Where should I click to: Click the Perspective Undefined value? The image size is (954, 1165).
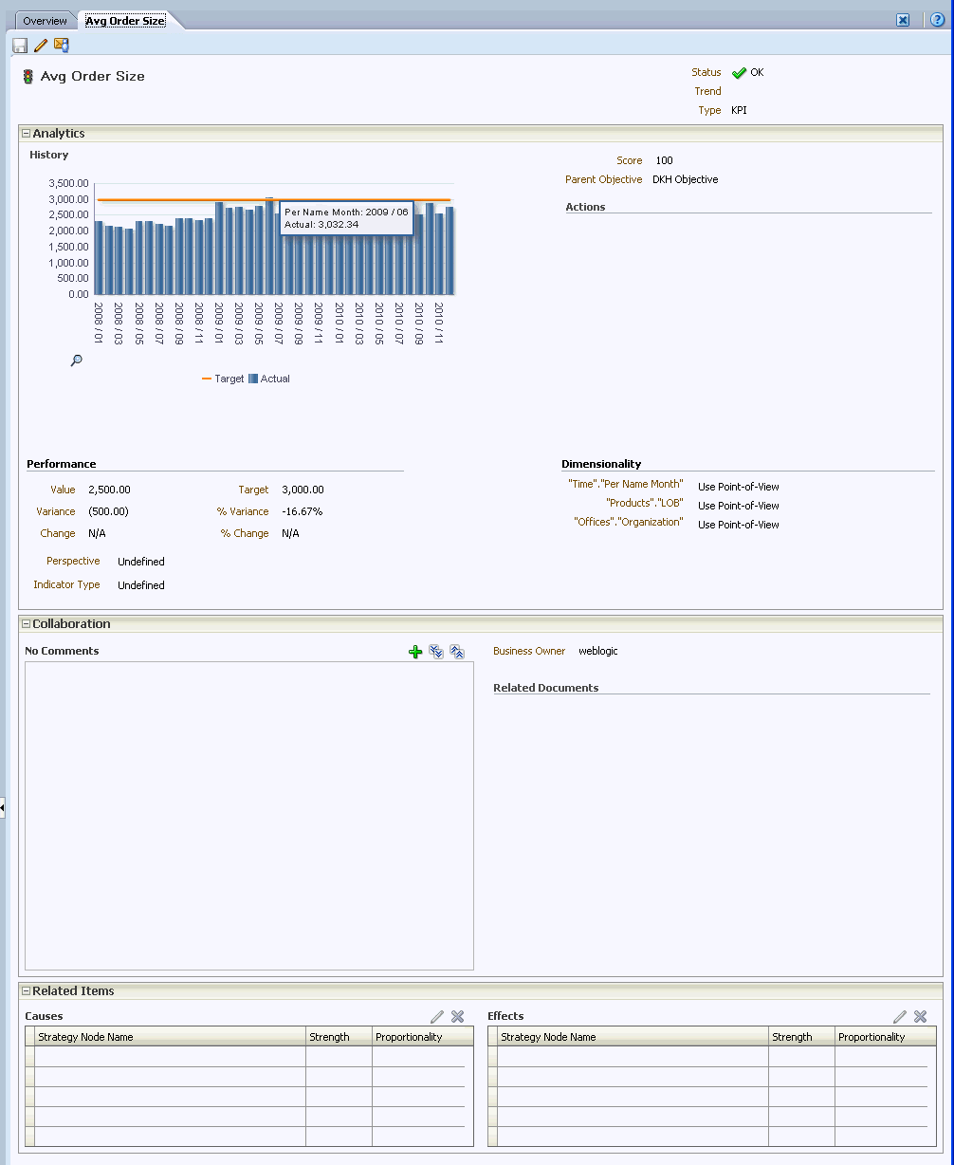click(x=141, y=562)
